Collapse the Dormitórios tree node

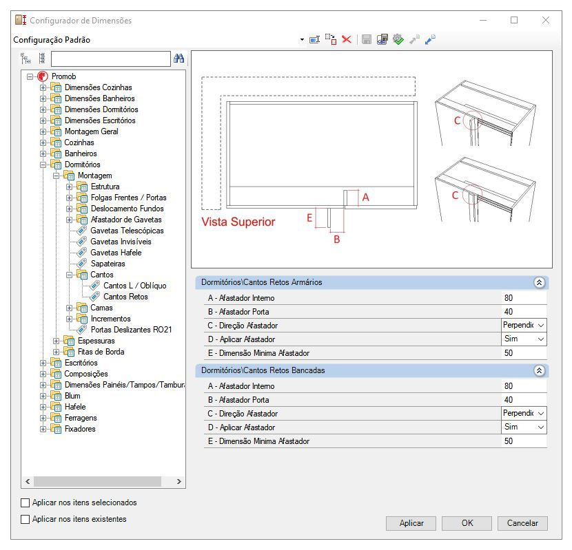click(x=43, y=165)
